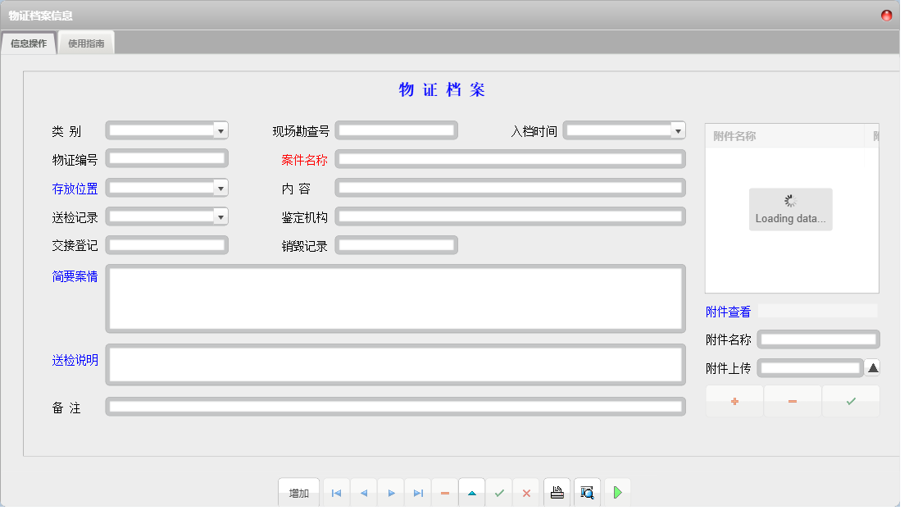This screenshot has width=918, height=510.
Task: Click the previous record arrow icon
Action: coord(364,492)
